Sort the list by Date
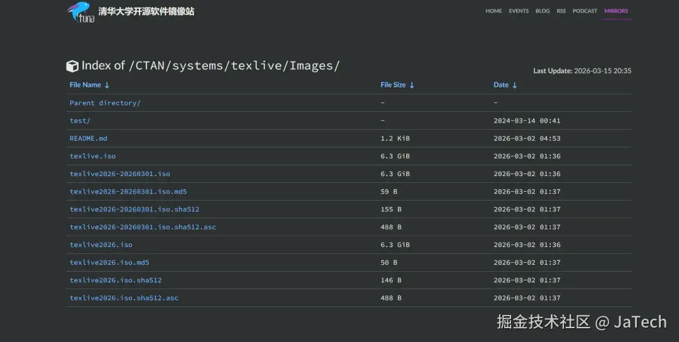 click(505, 85)
